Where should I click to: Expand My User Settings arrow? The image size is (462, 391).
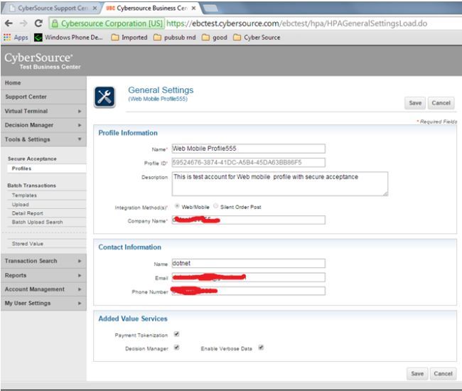click(x=80, y=303)
